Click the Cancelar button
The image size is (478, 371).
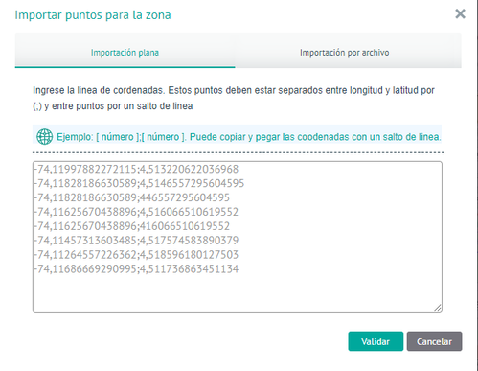coord(434,341)
